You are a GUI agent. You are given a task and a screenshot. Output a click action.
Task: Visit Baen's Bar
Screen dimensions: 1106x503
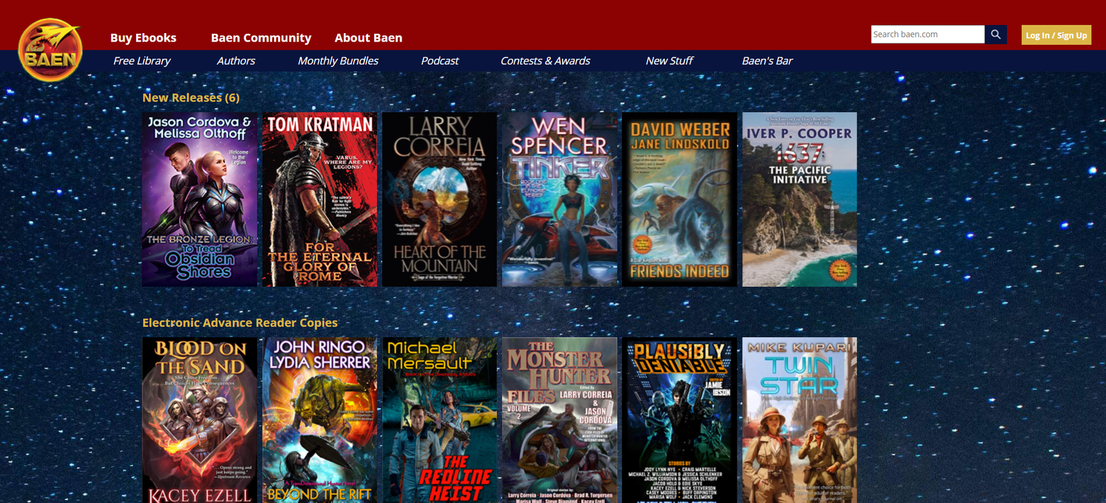(767, 61)
